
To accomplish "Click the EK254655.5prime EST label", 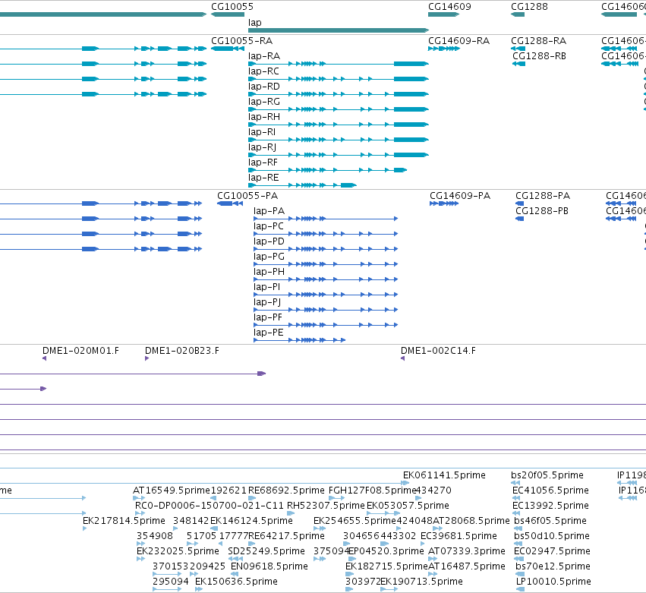I will coord(355,521).
